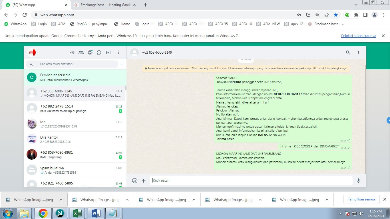Open the ASM bookmark
This screenshot has height=219, width=390.
tap(59, 24)
